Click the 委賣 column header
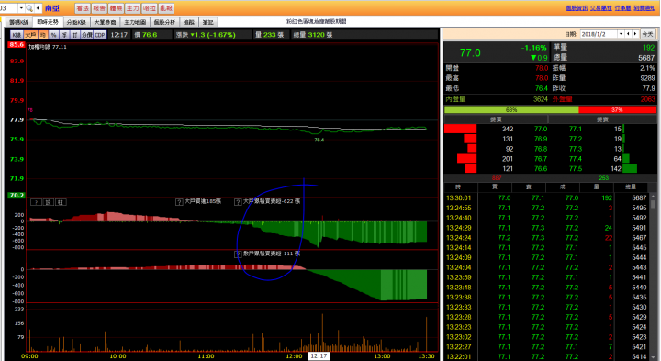 point(602,119)
